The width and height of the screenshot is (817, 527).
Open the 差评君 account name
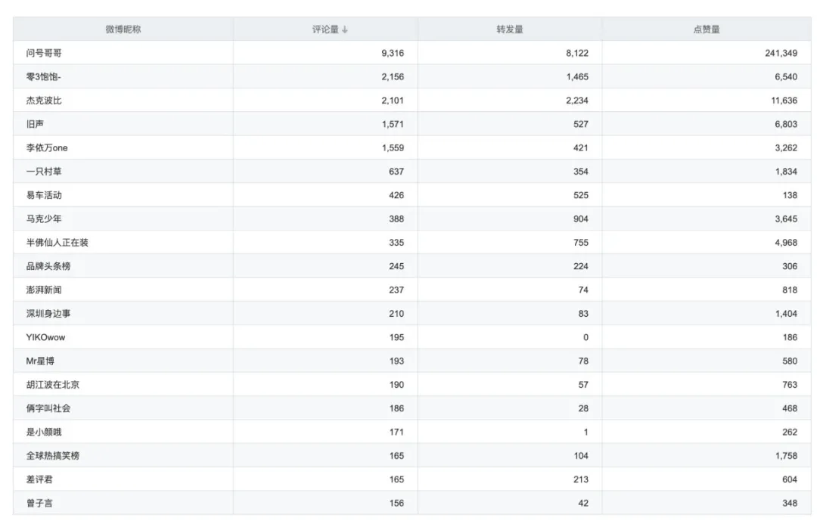[x=39, y=479]
